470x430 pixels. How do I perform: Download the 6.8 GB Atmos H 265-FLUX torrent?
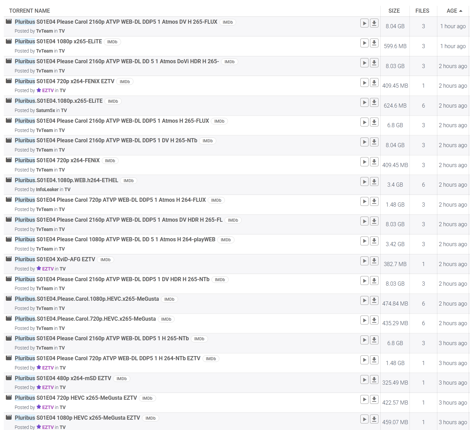[x=374, y=122]
